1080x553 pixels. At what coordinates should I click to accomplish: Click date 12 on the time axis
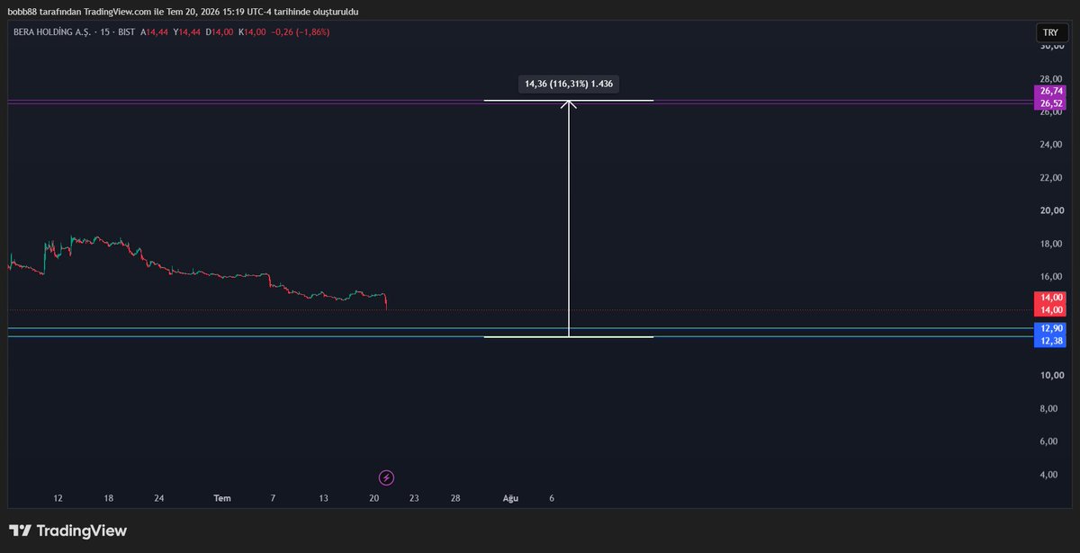(x=58, y=498)
